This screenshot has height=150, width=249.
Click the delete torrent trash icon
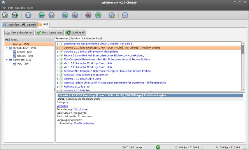pos(28,15)
